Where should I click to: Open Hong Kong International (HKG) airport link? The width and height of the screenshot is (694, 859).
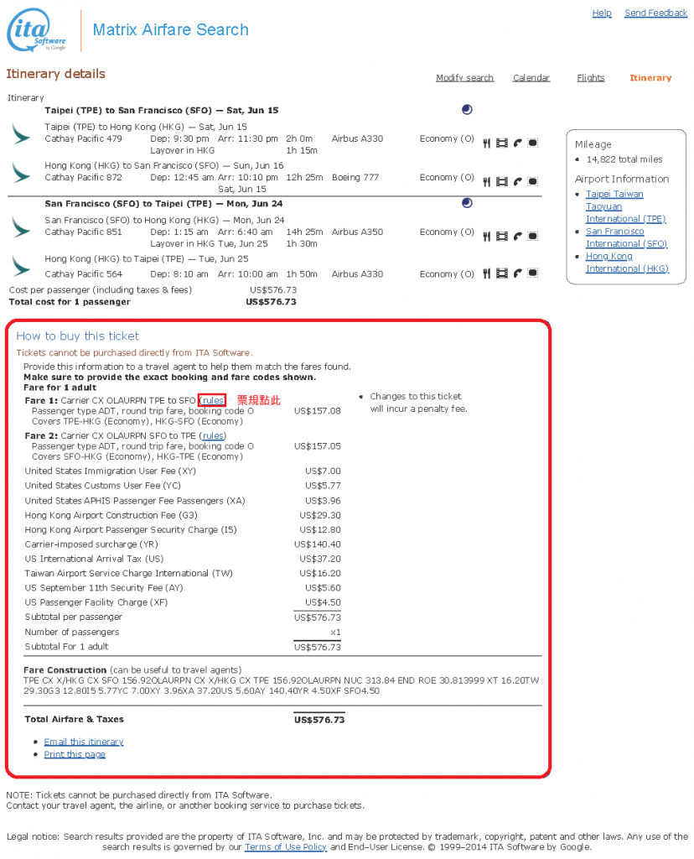[x=627, y=263]
